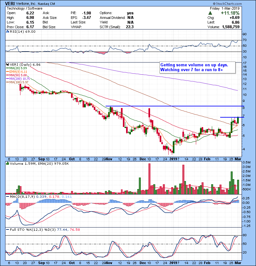Viewport: 256px width, 266px height.
Task: Select the Chg value +0.69
Action: coord(235,18)
